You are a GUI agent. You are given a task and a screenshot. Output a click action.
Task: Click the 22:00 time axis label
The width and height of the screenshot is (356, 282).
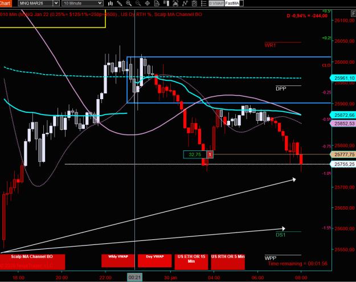(105, 277)
